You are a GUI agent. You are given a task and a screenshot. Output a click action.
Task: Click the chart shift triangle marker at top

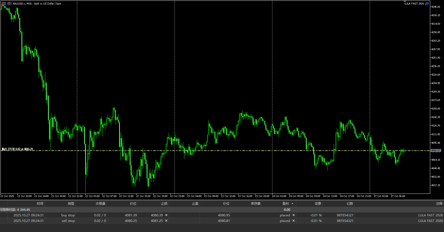click(x=405, y=2)
